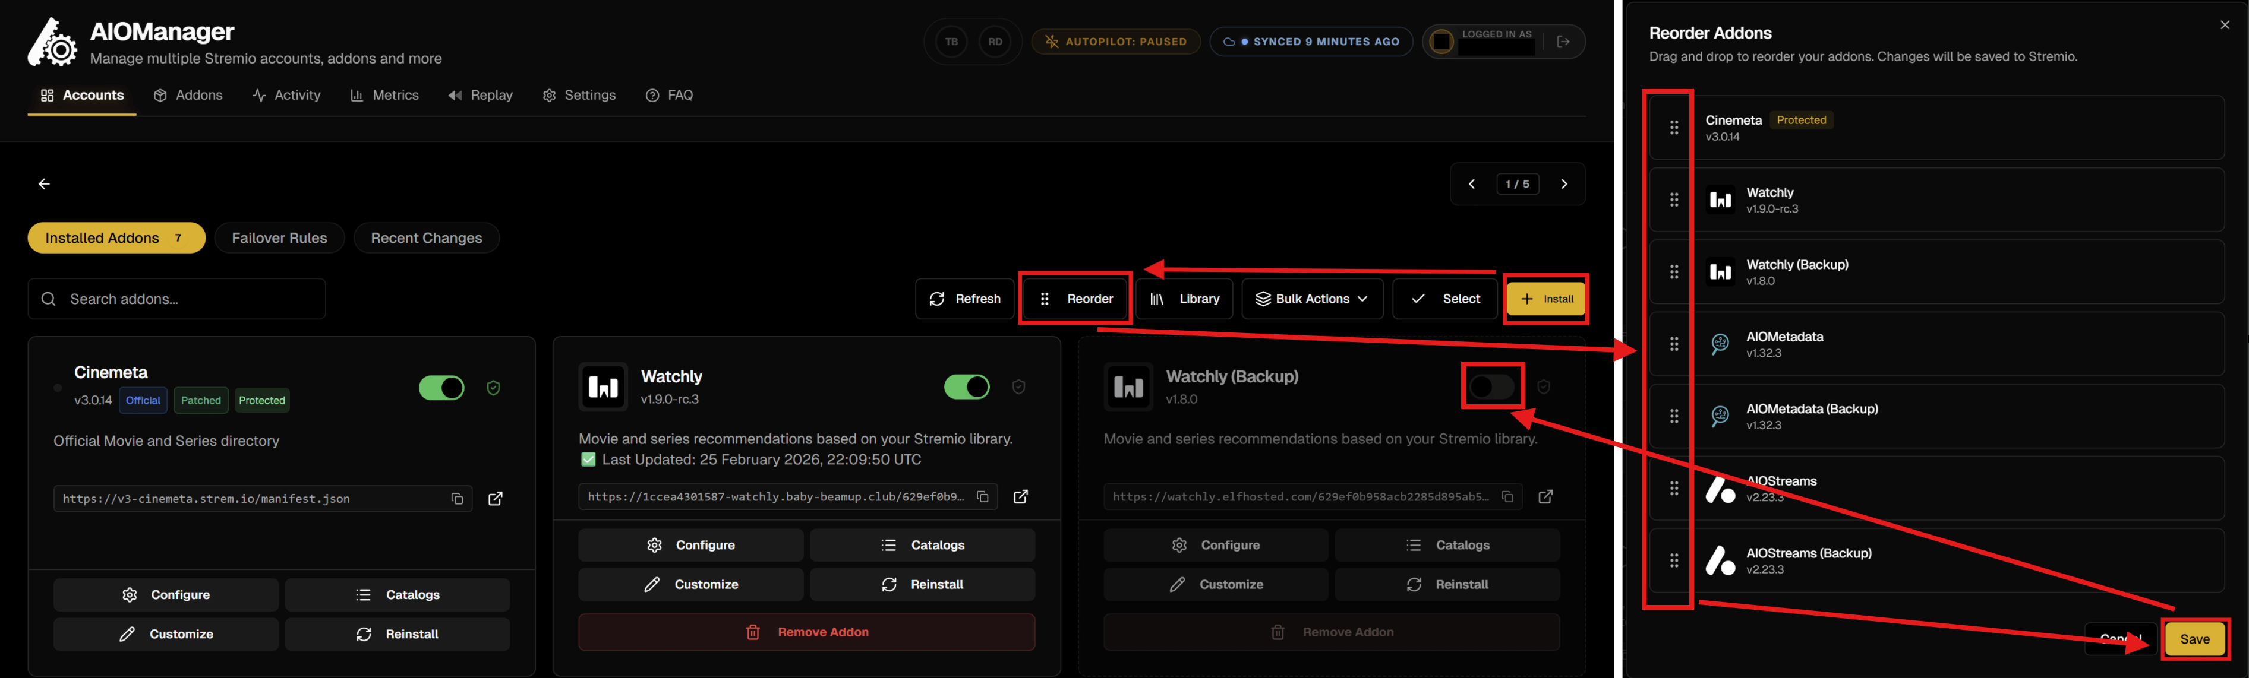Grab the drag handle for Watchly (Backup) row

(1674, 273)
